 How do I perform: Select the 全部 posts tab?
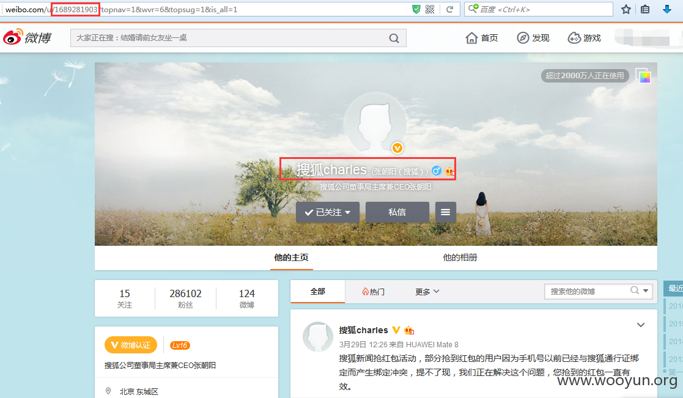(317, 291)
